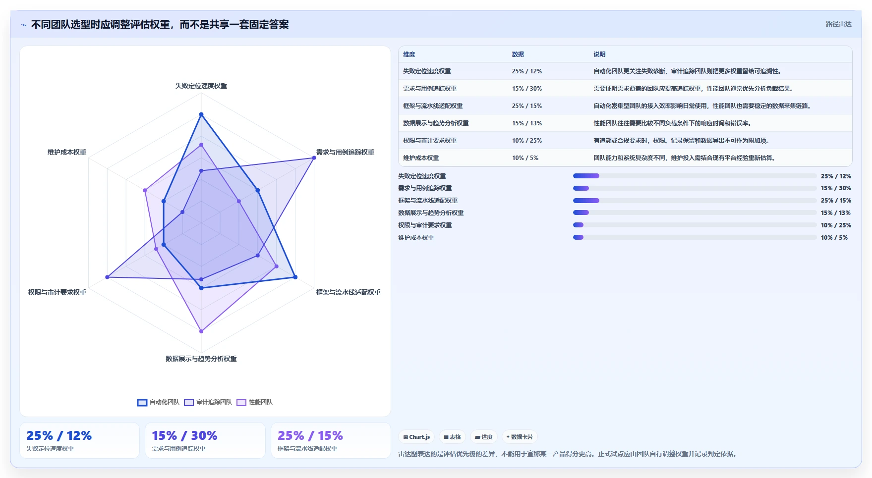The width and height of the screenshot is (872, 478).
Task: Toggle the 自动化团队 legend entry
Action: 158,402
